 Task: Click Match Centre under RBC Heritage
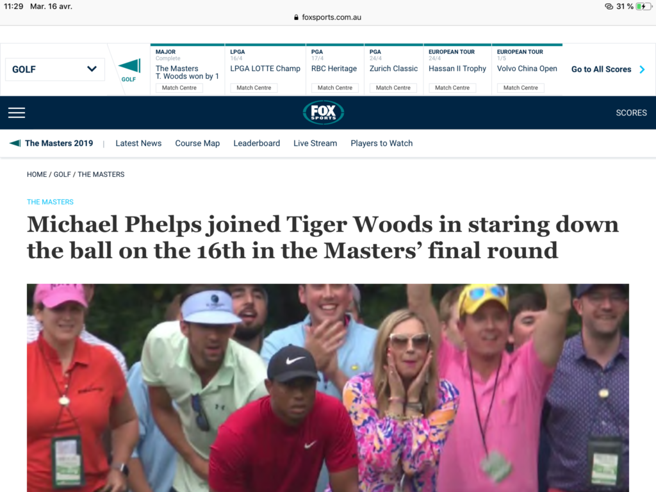(x=334, y=88)
